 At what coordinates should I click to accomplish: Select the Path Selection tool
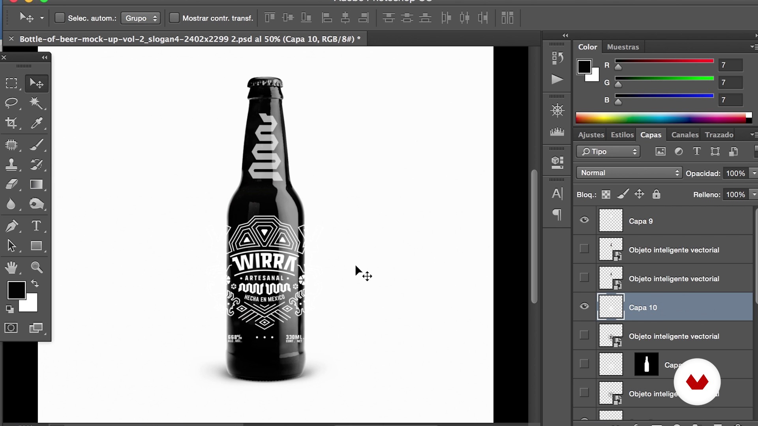pos(11,246)
